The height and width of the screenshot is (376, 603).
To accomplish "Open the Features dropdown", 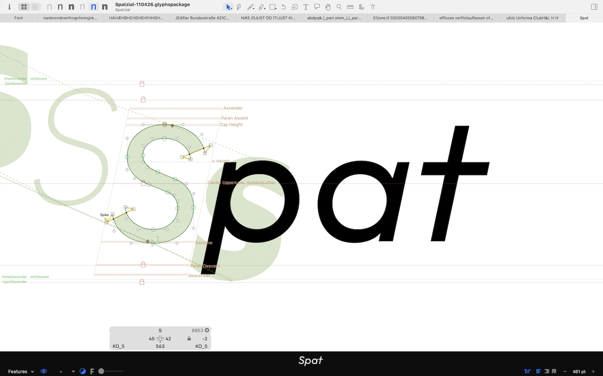I will 21,371.
